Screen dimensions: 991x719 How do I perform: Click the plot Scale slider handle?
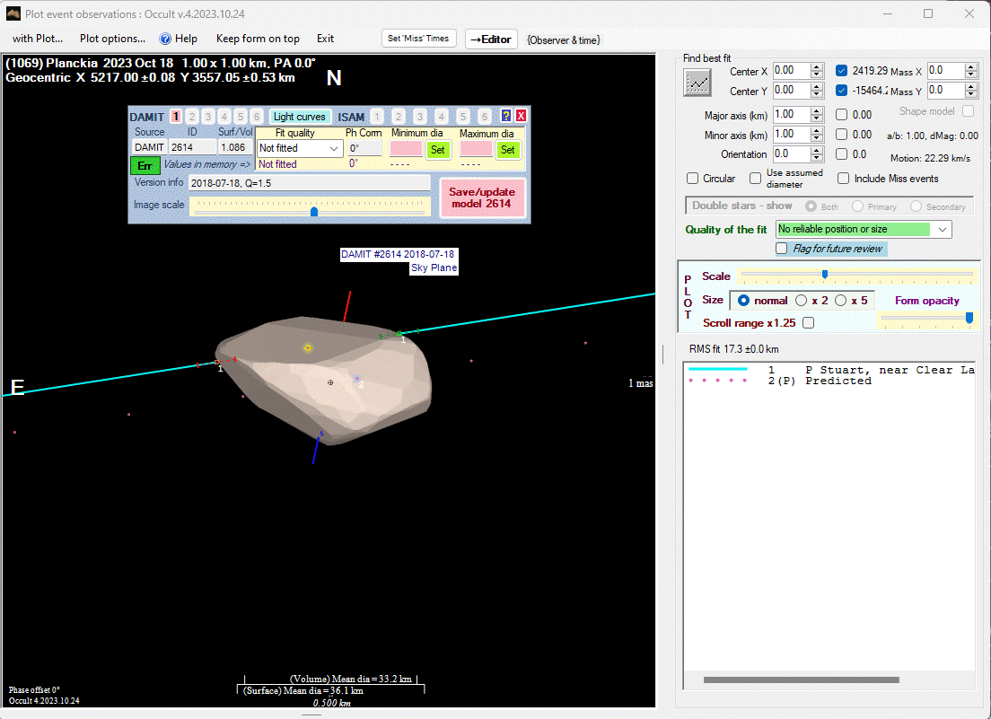click(x=825, y=274)
